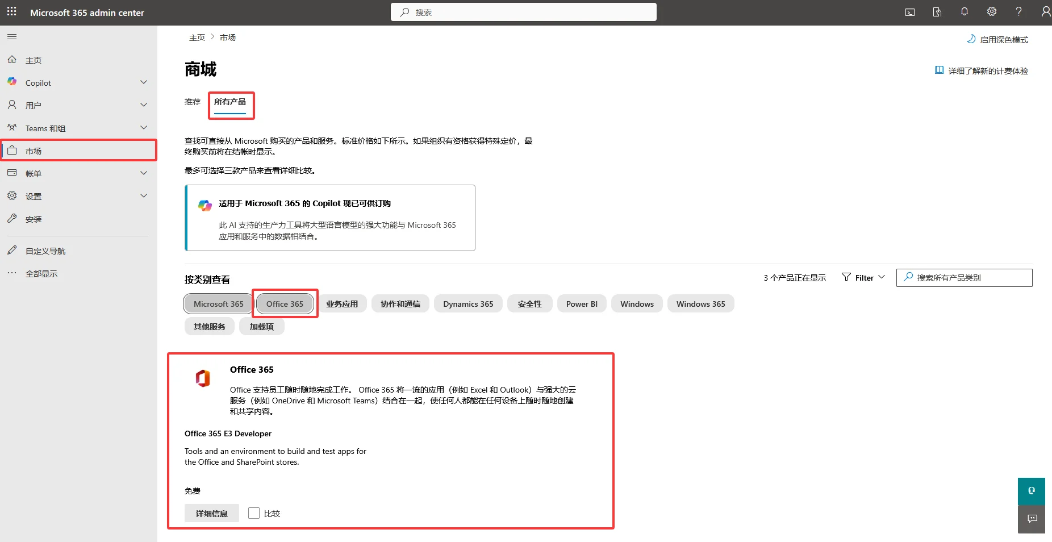Viewport: 1052px width, 542px height.
Task: Open the notifications bell
Action: pos(965,11)
